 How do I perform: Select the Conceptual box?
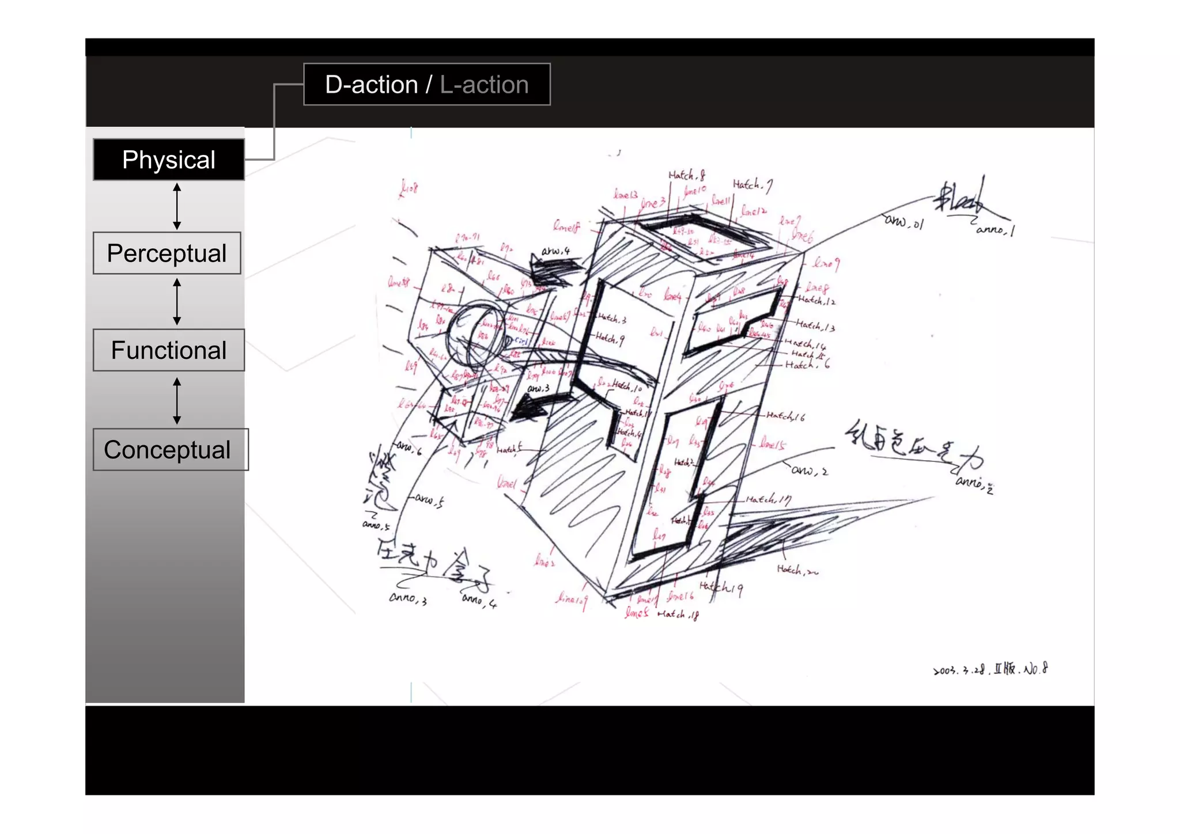[x=170, y=450]
